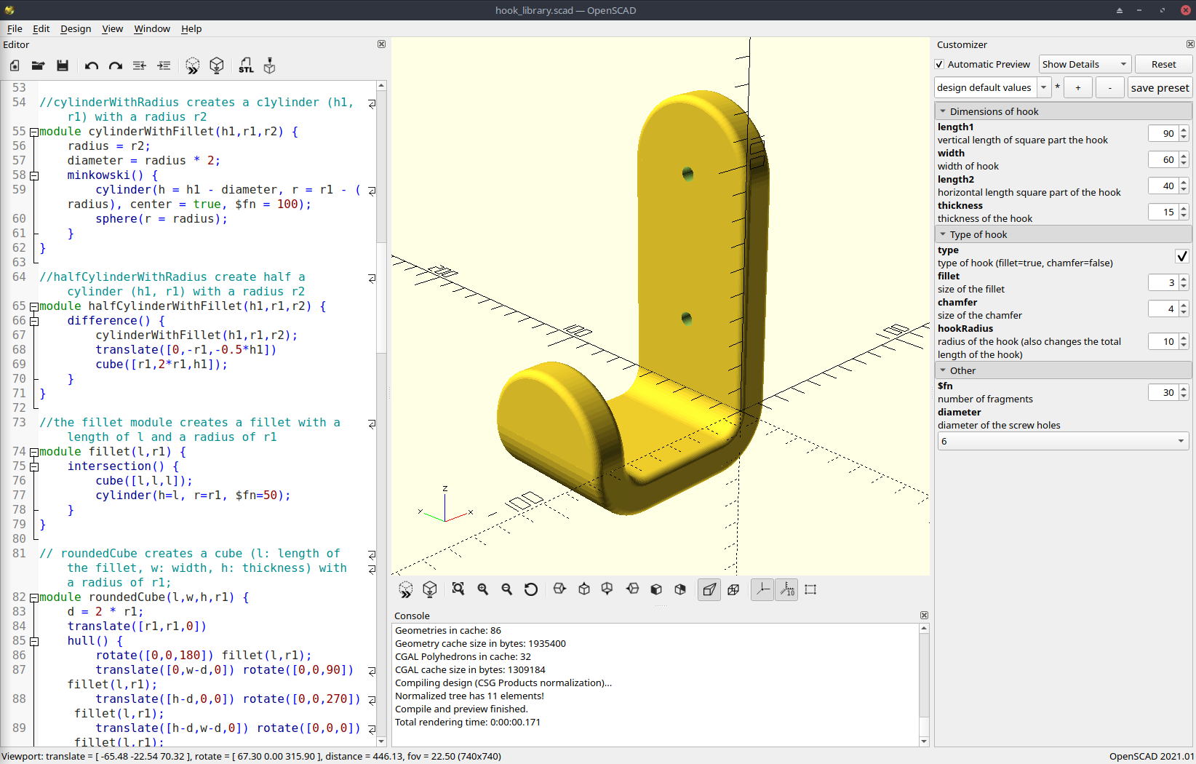Open the Show Details dropdown
This screenshot has height=764, width=1196.
click(x=1085, y=65)
